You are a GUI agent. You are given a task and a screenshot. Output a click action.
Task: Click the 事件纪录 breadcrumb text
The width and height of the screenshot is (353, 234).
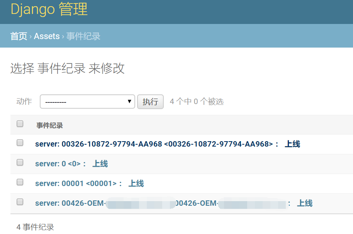83,36
